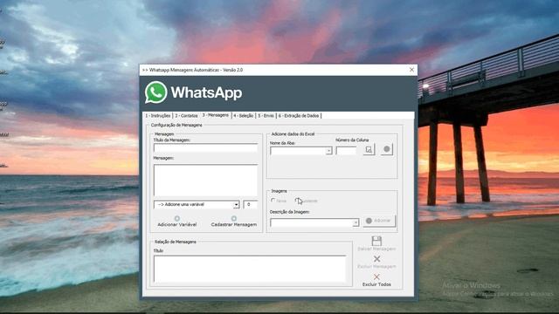Select the 3 - Mensagens tab
559x314 pixels.
(216, 115)
